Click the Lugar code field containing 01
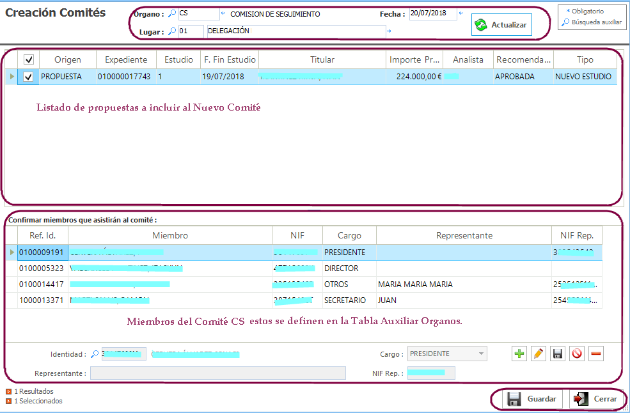This screenshot has height=413, width=630. (191, 31)
